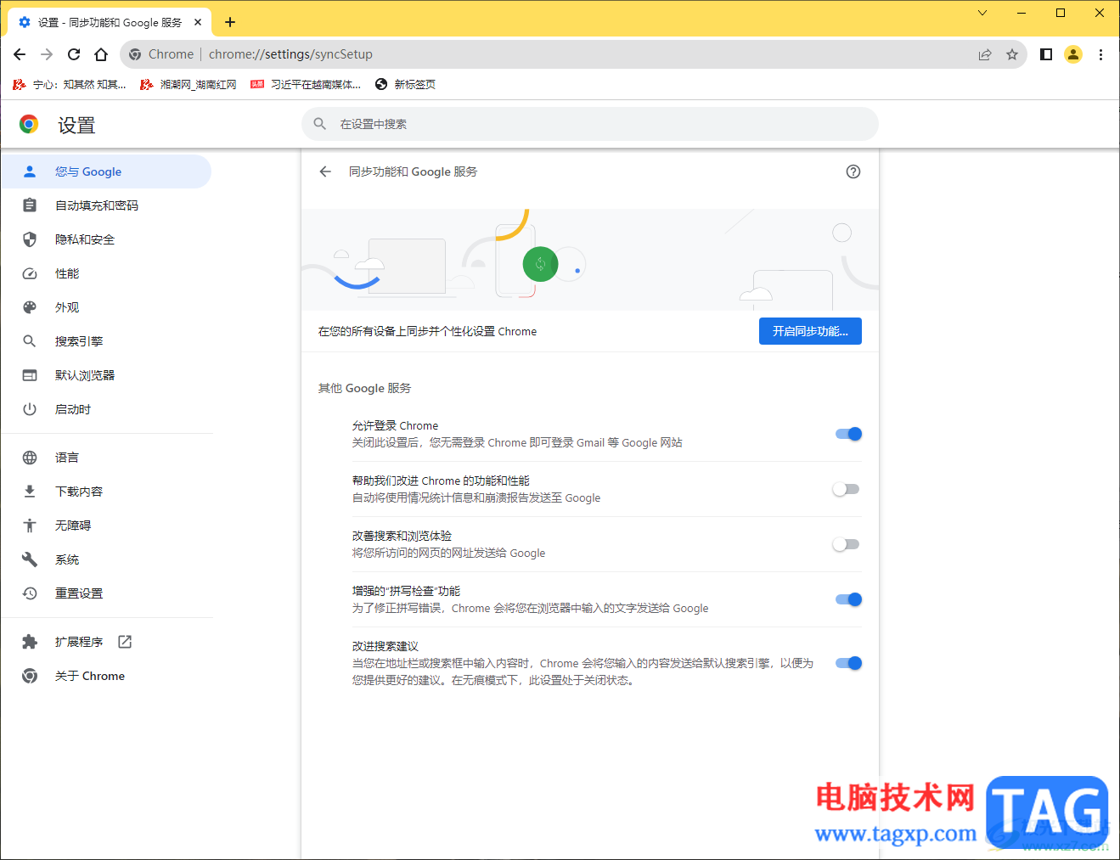Click the help question mark icon

pyautogui.click(x=853, y=171)
